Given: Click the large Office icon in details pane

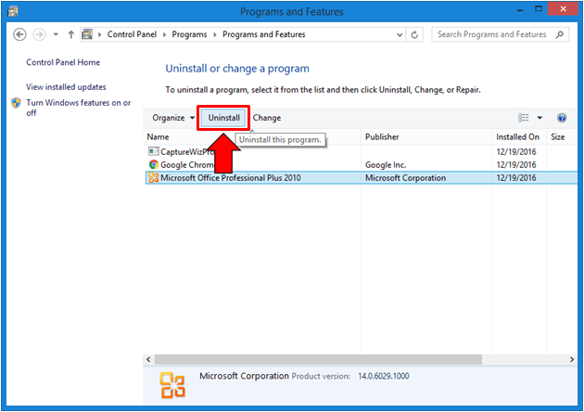Looking at the screenshot, I should pyautogui.click(x=172, y=385).
